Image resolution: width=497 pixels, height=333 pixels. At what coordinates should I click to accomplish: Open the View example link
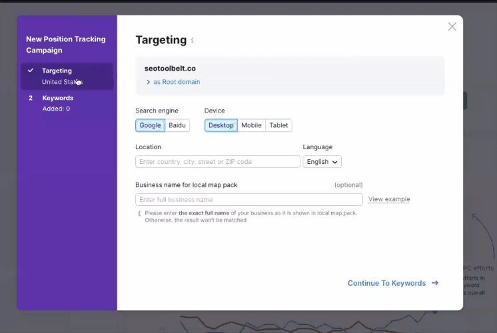389,199
